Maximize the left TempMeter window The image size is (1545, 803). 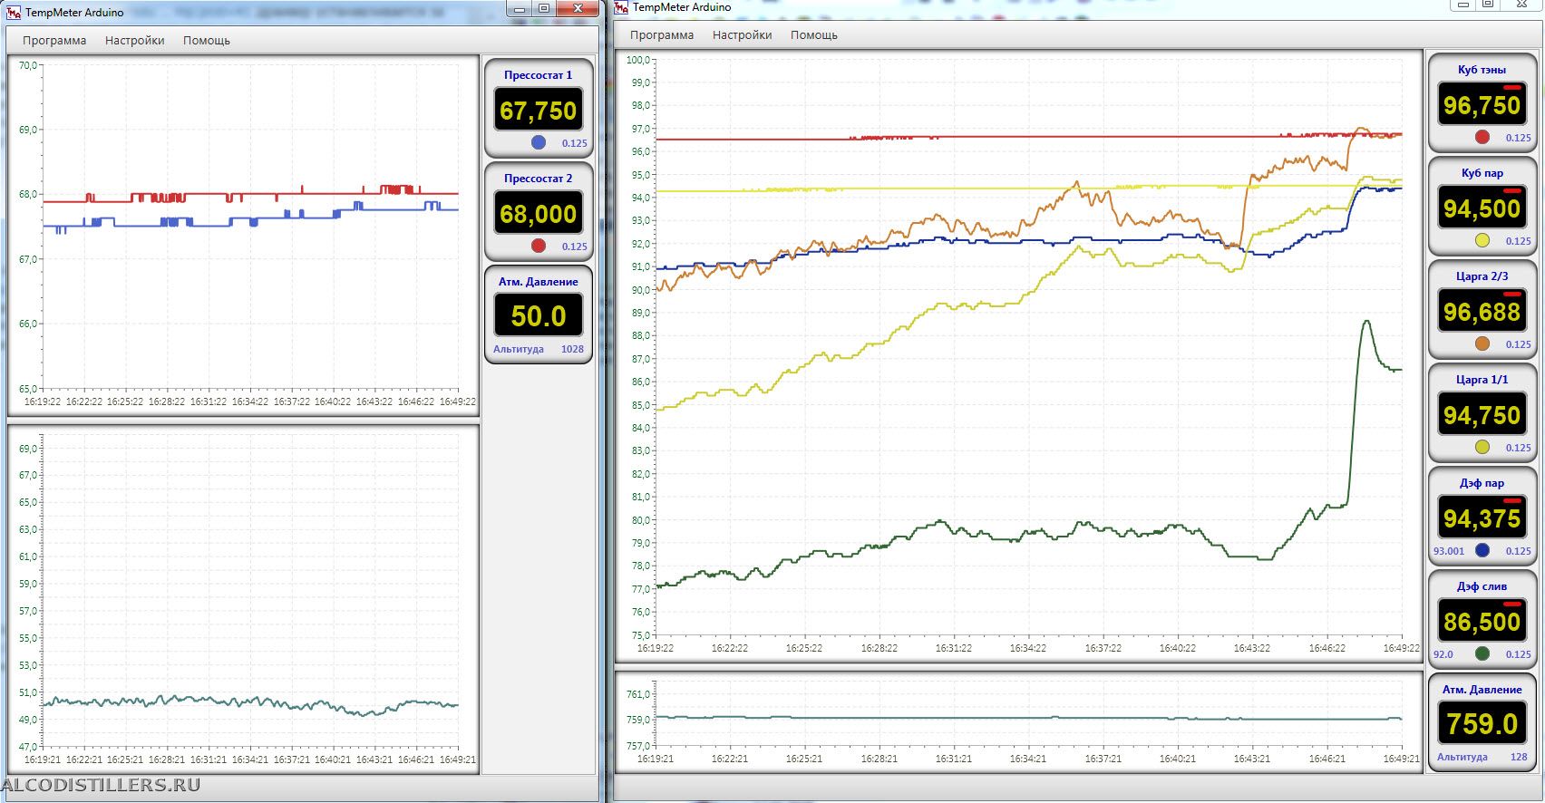(x=543, y=8)
